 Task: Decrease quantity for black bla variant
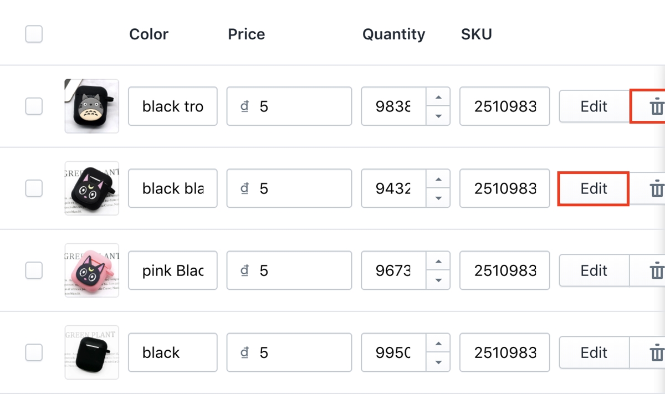point(438,198)
